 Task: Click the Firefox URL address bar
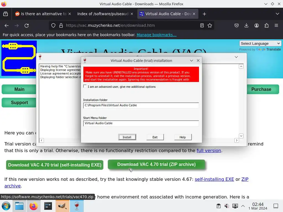132,25
